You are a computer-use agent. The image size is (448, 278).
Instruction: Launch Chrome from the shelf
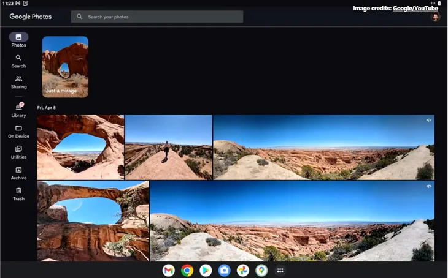point(187,270)
